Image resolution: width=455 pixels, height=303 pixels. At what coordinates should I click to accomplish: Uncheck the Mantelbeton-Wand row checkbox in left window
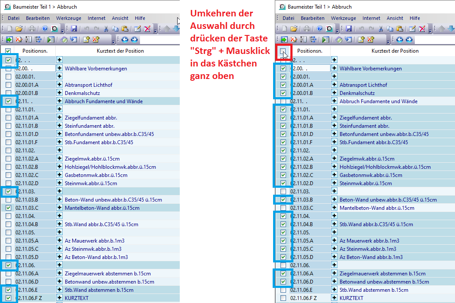pyautogui.click(x=9, y=208)
